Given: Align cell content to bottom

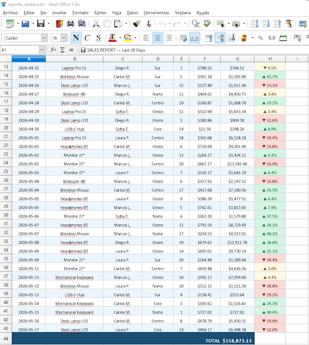Looking at the screenshot, I should point(231,38).
